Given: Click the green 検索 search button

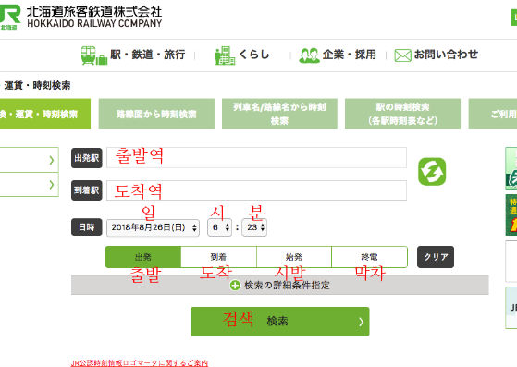Looking at the screenshot, I should [x=280, y=322].
